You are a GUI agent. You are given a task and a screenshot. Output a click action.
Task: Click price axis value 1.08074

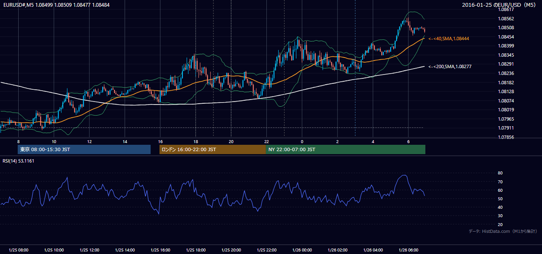506,101
